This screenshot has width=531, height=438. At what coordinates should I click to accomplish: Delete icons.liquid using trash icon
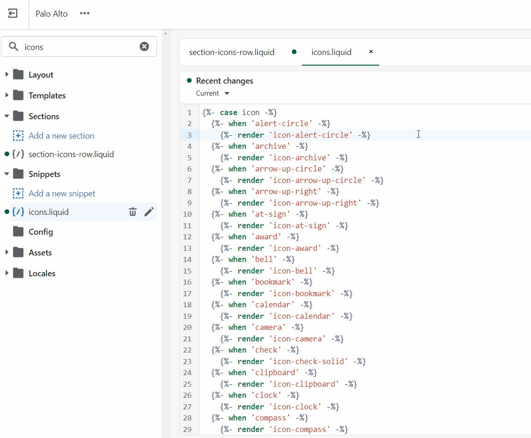[133, 212]
